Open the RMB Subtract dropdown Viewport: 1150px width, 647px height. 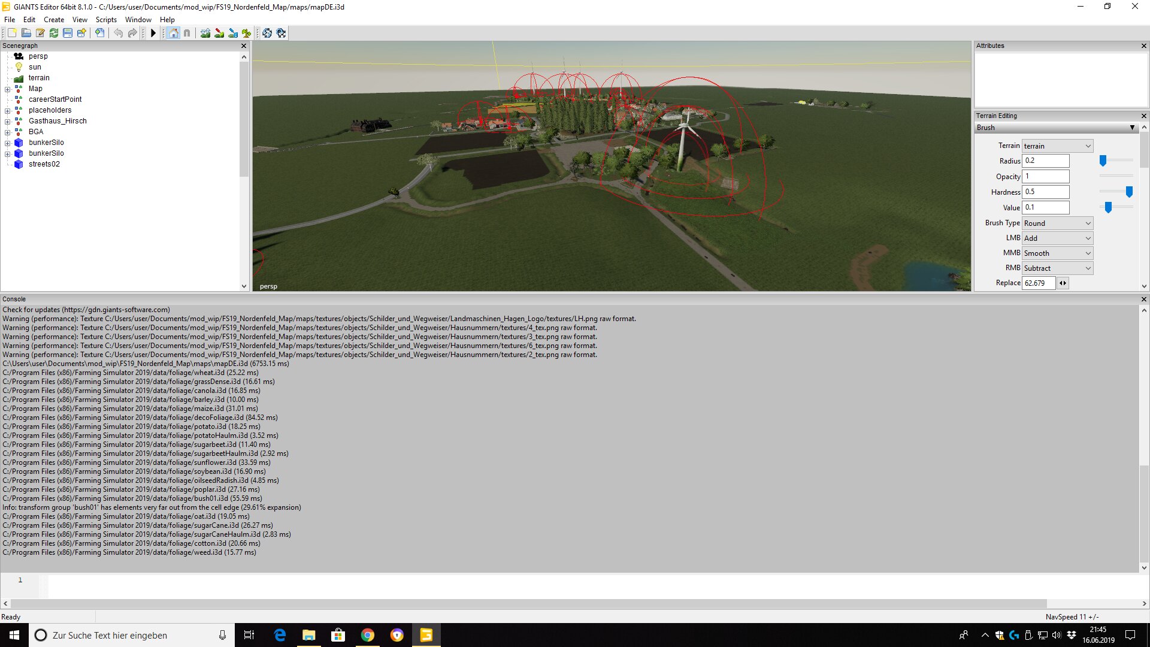coord(1057,268)
